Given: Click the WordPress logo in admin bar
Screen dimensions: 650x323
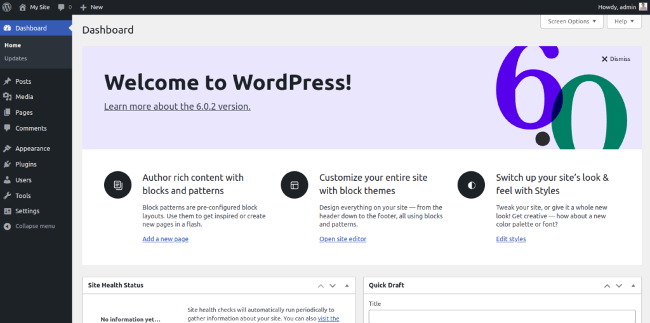Looking at the screenshot, I should tap(6, 7).
